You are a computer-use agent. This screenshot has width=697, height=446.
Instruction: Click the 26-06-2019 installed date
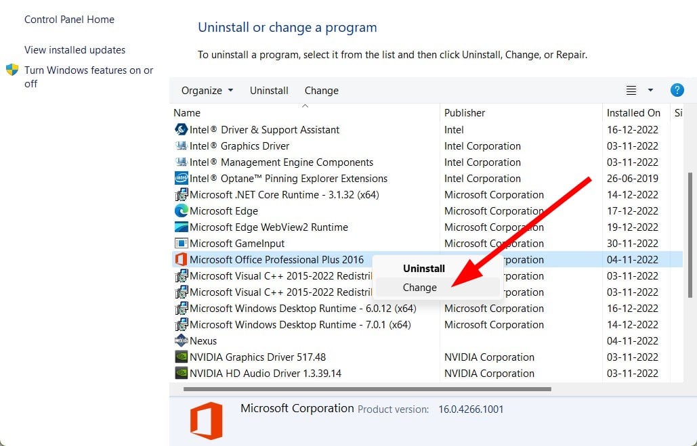(x=633, y=179)
